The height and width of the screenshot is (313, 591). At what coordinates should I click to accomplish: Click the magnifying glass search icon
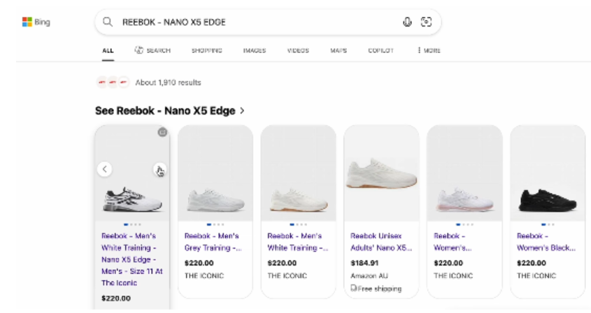[x=108, y=22]
